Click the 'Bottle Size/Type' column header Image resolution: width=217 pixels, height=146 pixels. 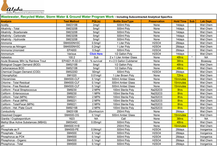123,21
